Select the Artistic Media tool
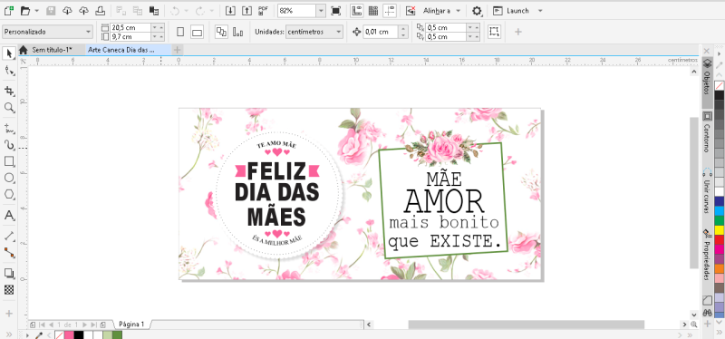The image size is (725, 339). (x=9, y=145)
